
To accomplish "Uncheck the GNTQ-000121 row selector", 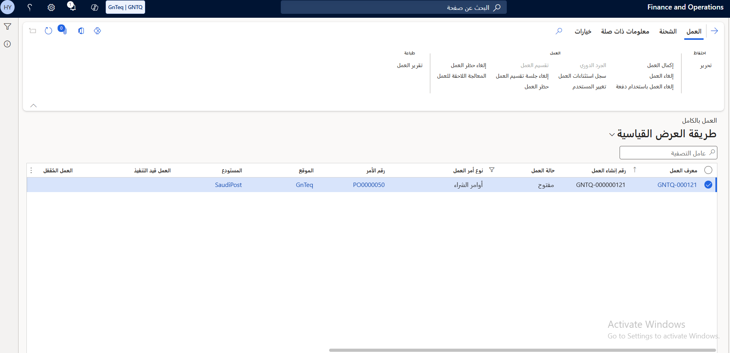I will click(x=708, y=185).
